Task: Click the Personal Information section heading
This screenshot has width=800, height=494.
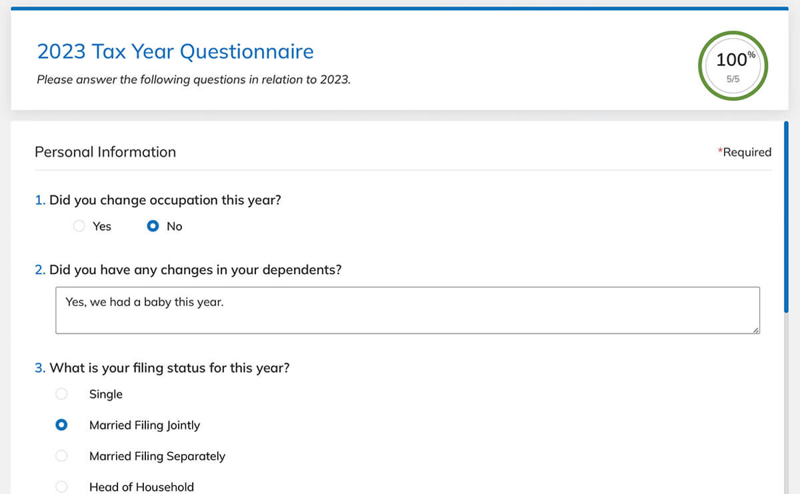Action: pyautogui.click(x=105, y=152)
